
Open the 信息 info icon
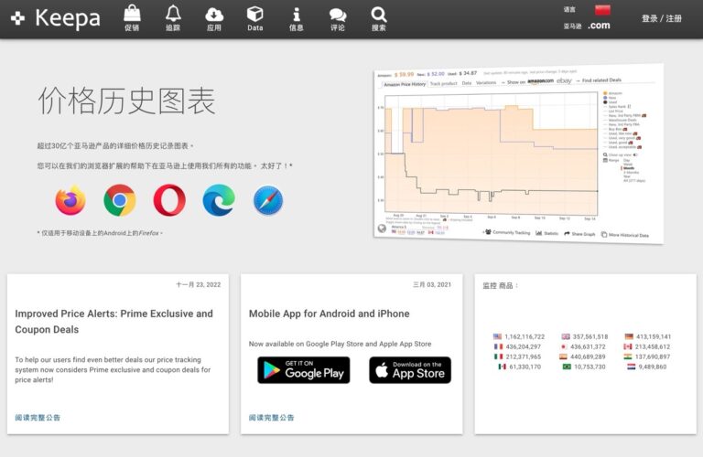pos(296,17)
